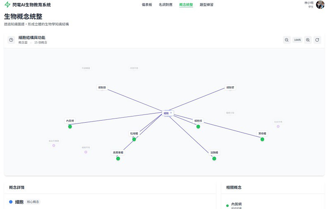
Task: Switch to the 名詞對應 tab
Action: 165,5
